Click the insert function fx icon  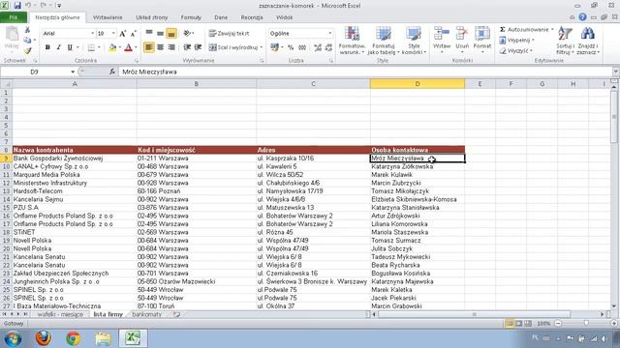(112, 72)
